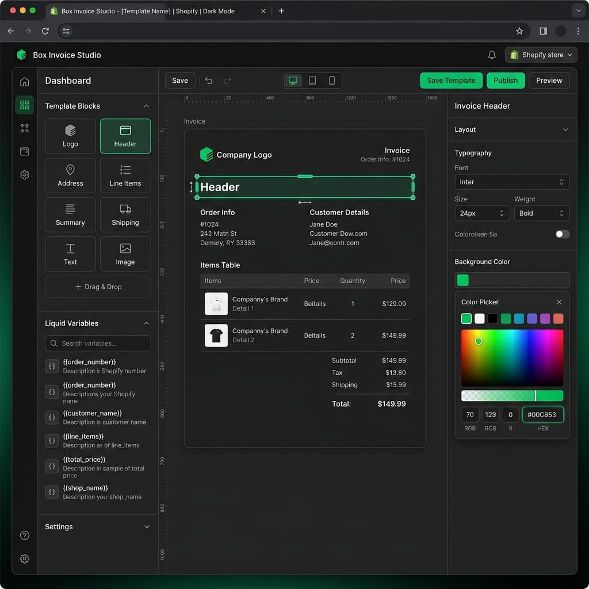Add the Text template block
Image resolution: width=589 pixels, height=589 pixels.
[x=70, y=254]
